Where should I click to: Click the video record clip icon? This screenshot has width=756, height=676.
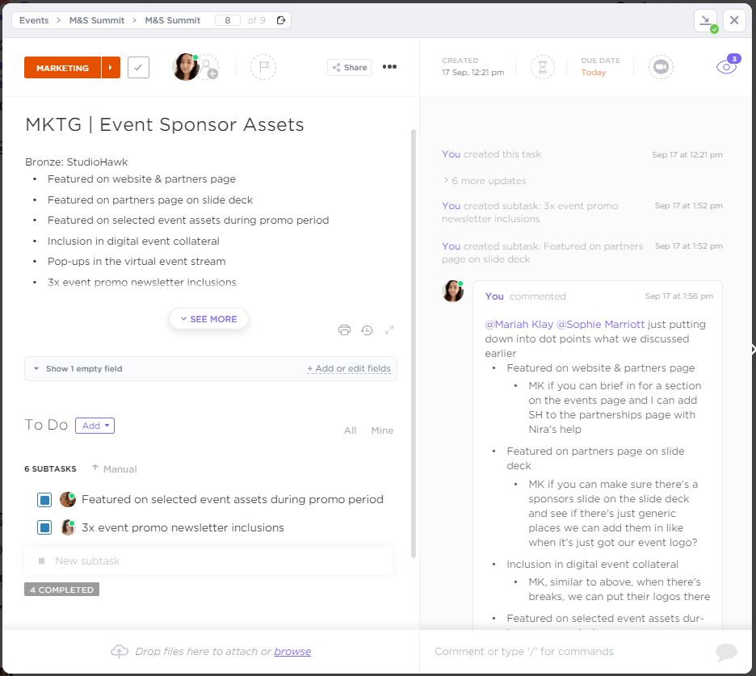661,67
